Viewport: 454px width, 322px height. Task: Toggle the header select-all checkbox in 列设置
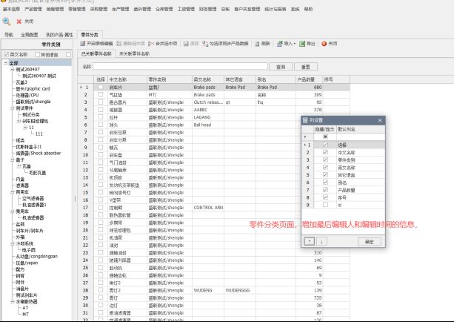click(x=325, y=137)
